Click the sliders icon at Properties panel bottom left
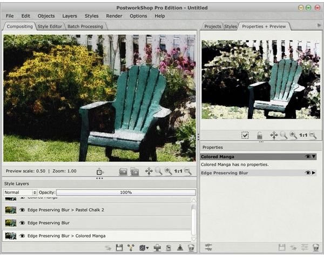The image size is (324, 257). (x=208, y=247)
